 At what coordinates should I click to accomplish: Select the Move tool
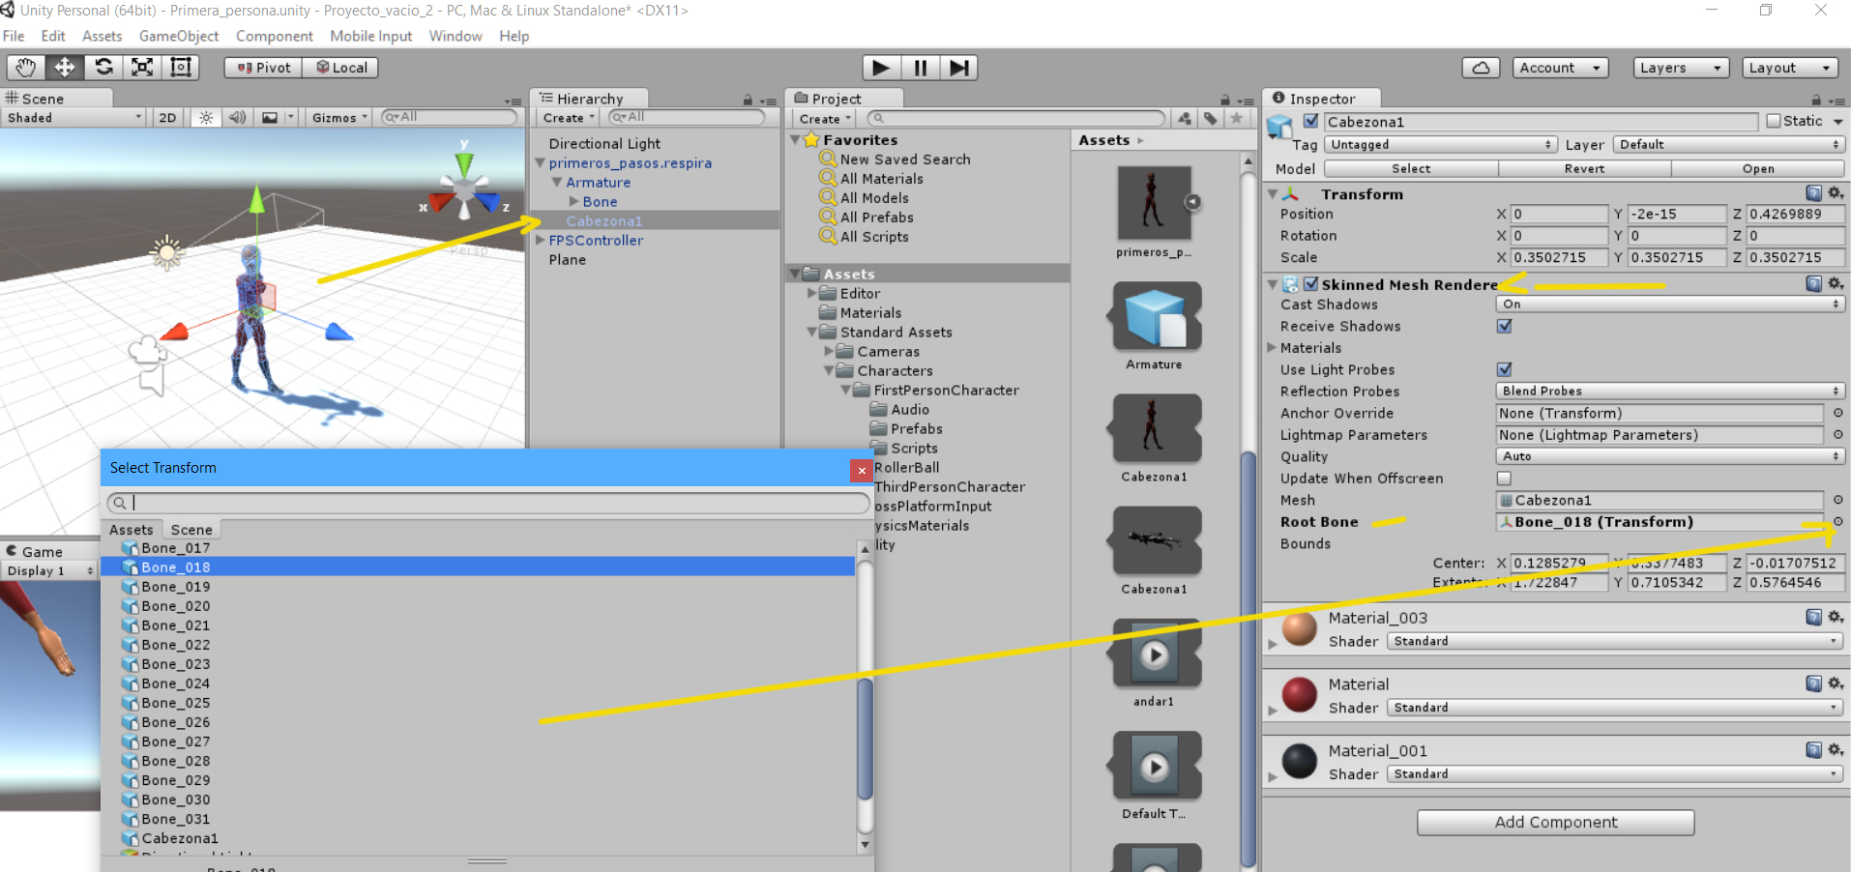pyautogui.click(x=65, y=68)
